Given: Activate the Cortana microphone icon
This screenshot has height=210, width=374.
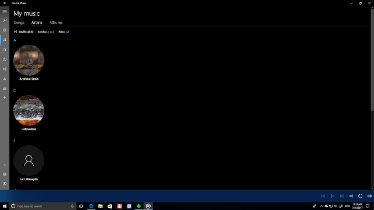Looking at the screenshot, I should (72, 206).
